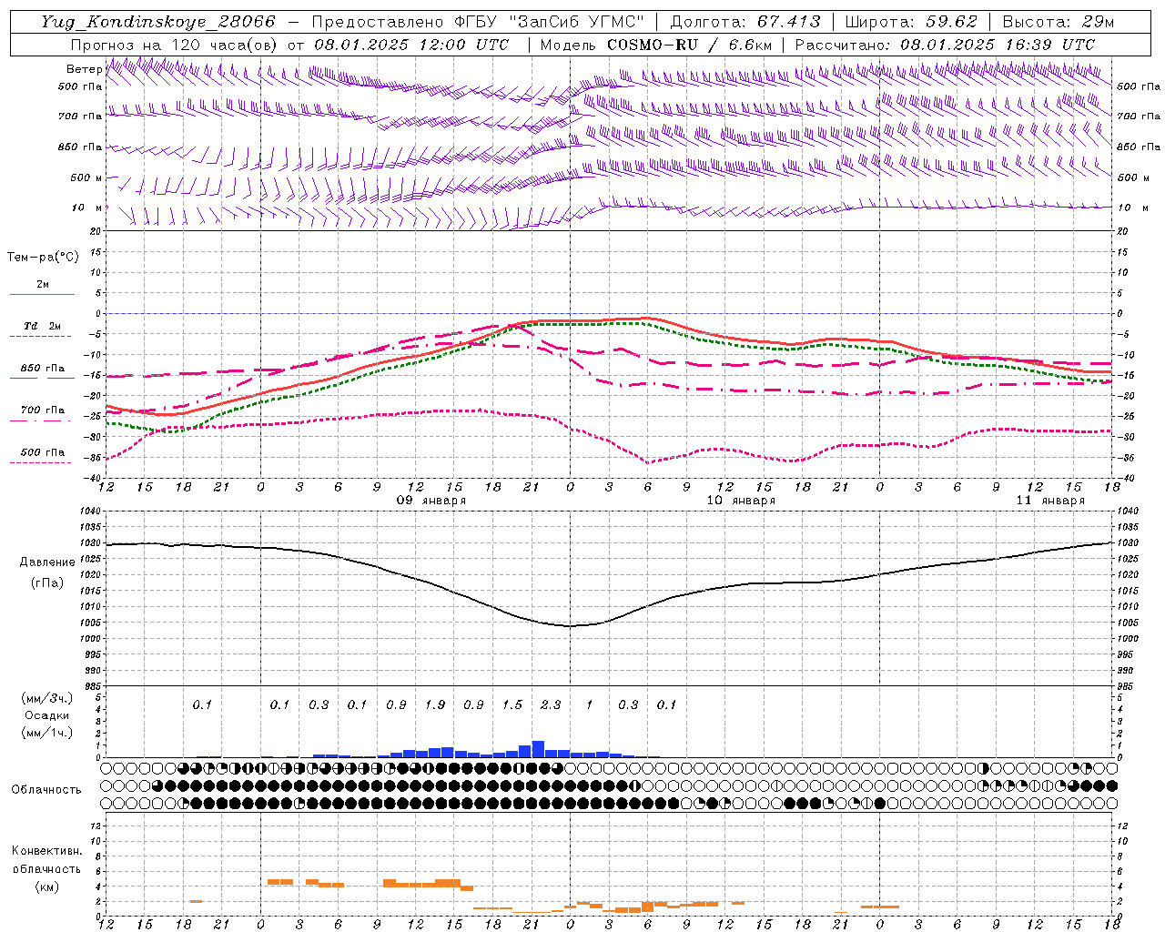This screenshot has width=1165, height=932.
Task: Click the line sample under 'Td 2м' legend
Action: [42, 337]
